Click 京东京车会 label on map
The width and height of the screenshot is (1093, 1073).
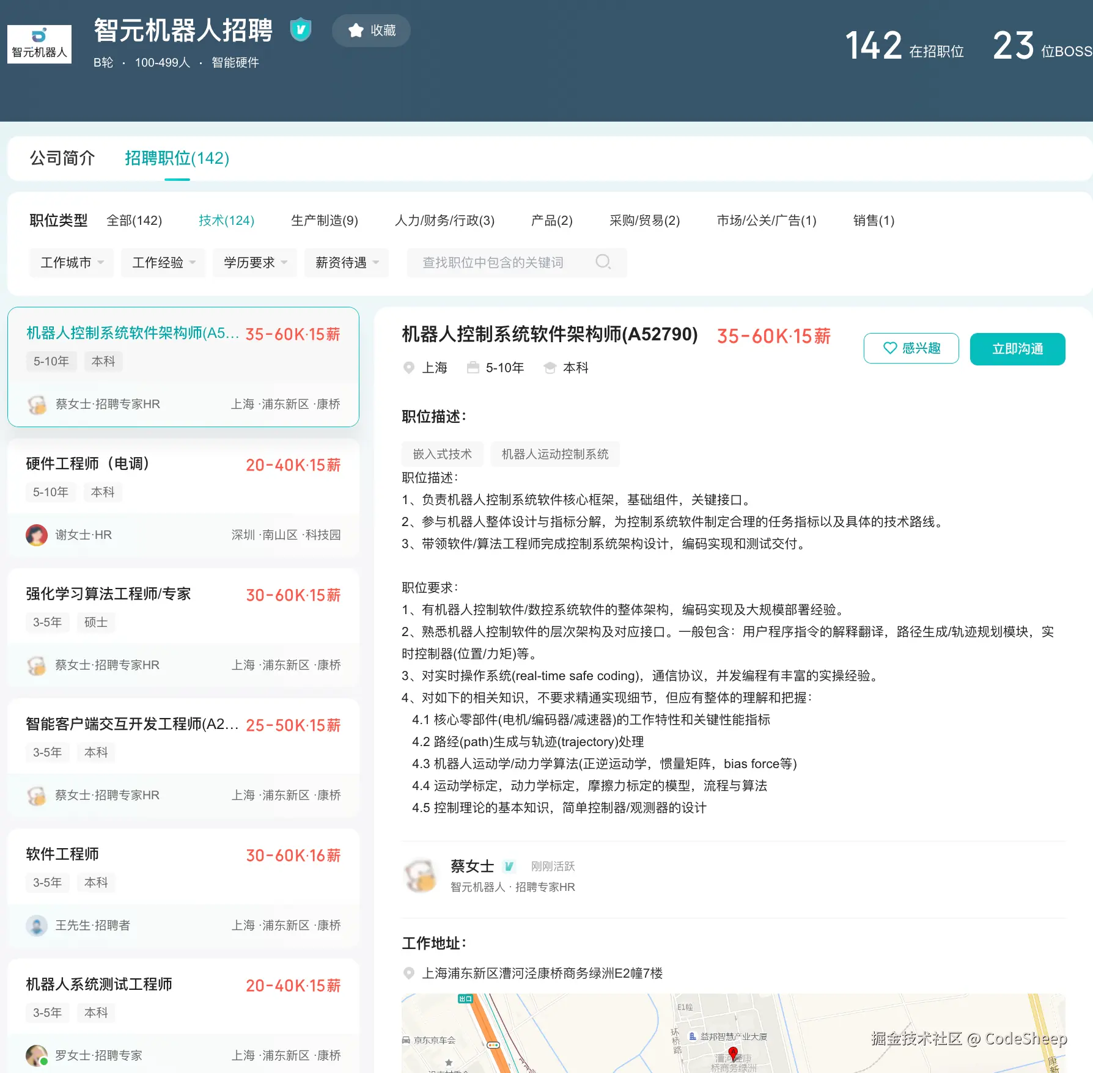pos(435,1040)
